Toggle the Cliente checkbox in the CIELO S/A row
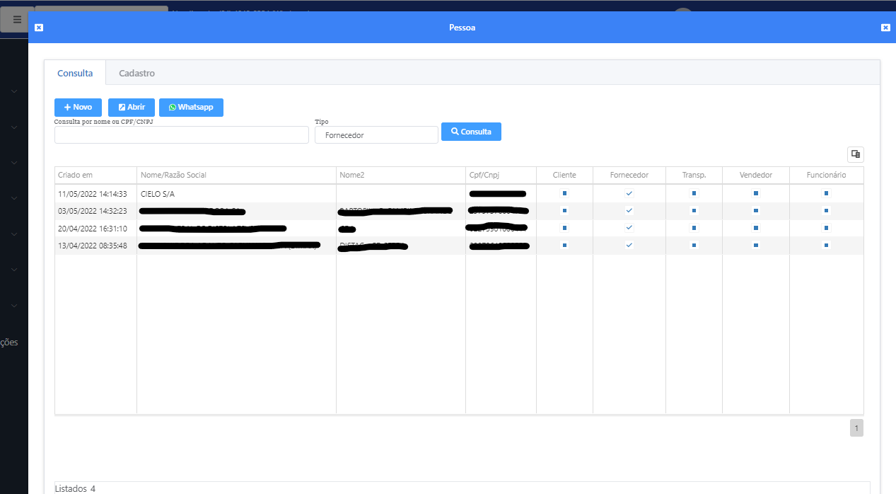896x494 pixels. coord(564,193)
